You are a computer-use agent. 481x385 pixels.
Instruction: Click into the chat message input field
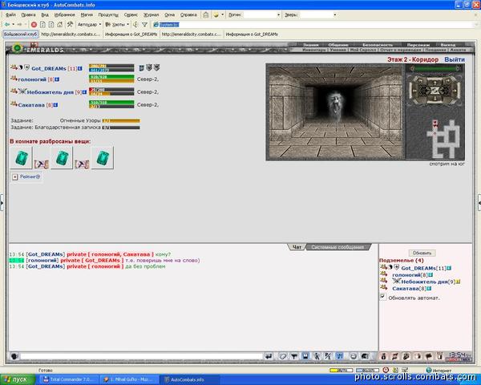pos(141,356)
